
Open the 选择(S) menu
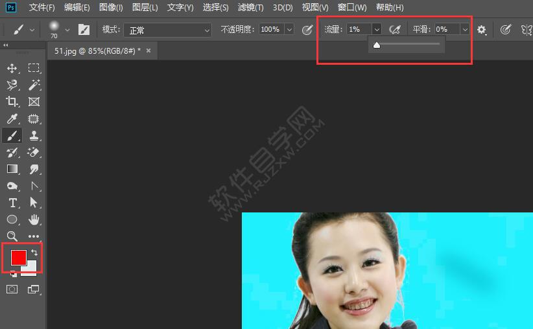click(215, 8)
